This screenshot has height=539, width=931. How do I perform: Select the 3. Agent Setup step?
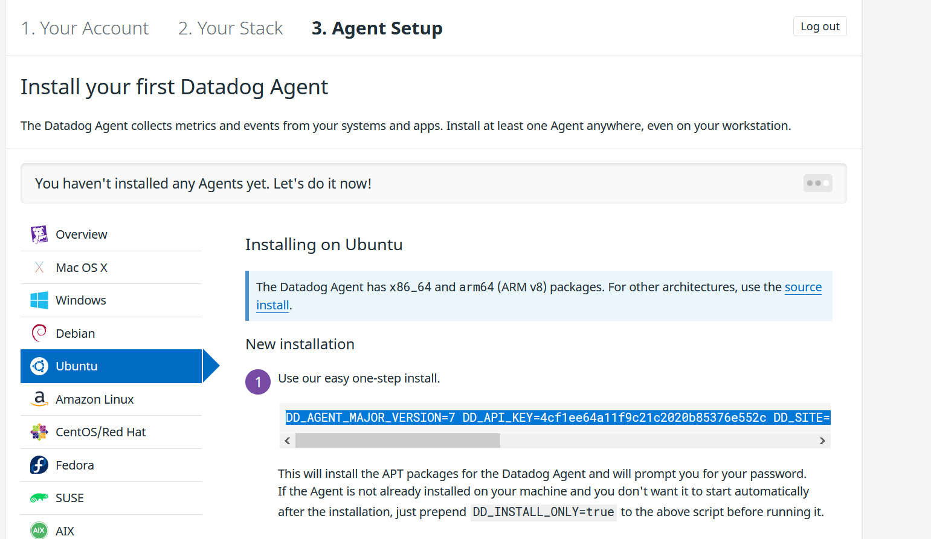(377, 28)
